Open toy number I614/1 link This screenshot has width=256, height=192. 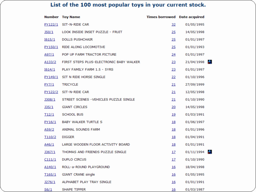pyautogui.click(x=50, y=70)
